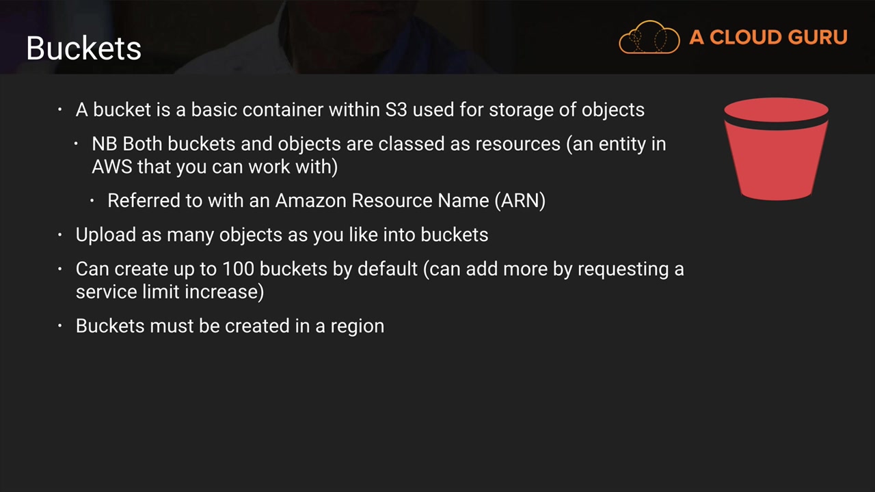Click the bullet dot before 'Referred to with'

coord(92,200)
